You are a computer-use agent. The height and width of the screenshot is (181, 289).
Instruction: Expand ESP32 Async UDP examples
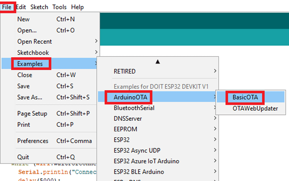coord(158,151)
